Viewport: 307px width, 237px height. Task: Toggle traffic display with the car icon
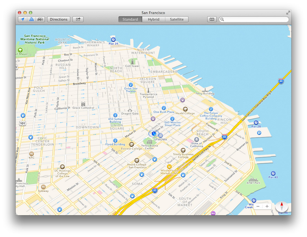tap(40, 19)
